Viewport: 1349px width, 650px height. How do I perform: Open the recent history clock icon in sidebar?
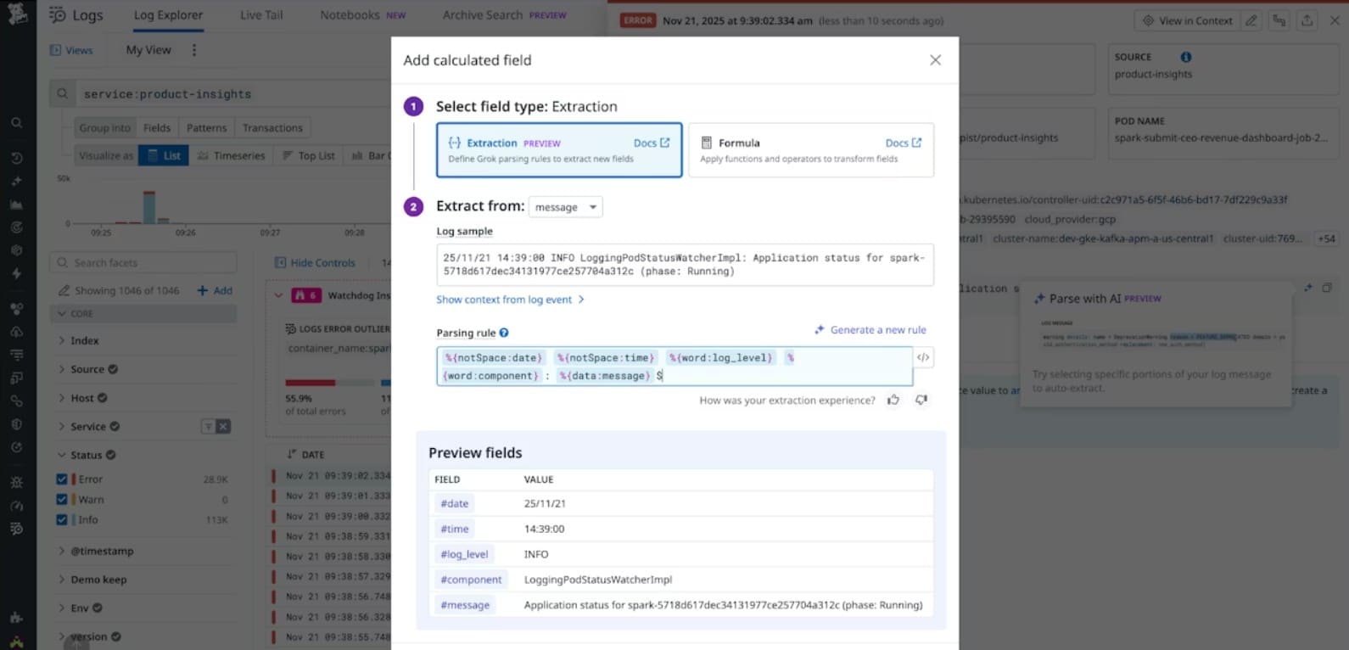click(x=17, y=158)
